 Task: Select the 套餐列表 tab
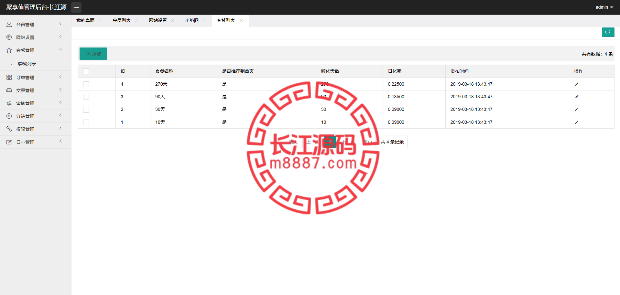226,20
